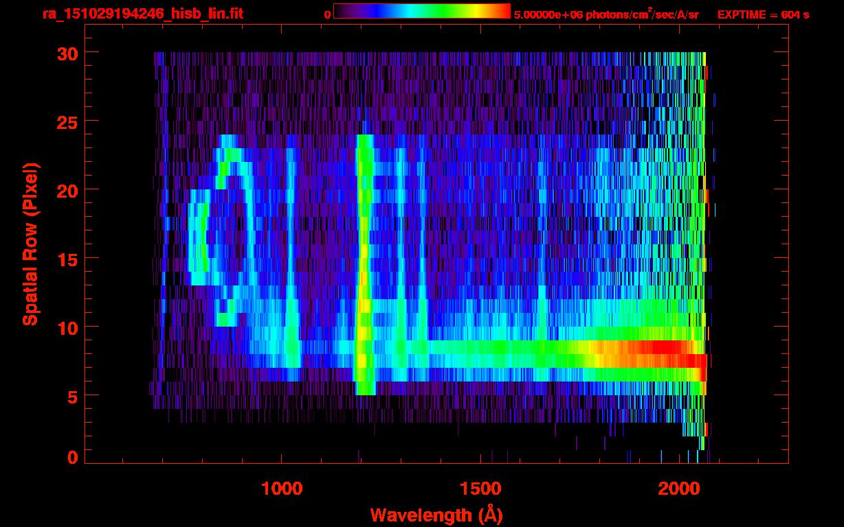Click the x-axis tick label 1000
Image resolution: width=844 pixels, height=527 pixels.
click(x=282, y=488)
